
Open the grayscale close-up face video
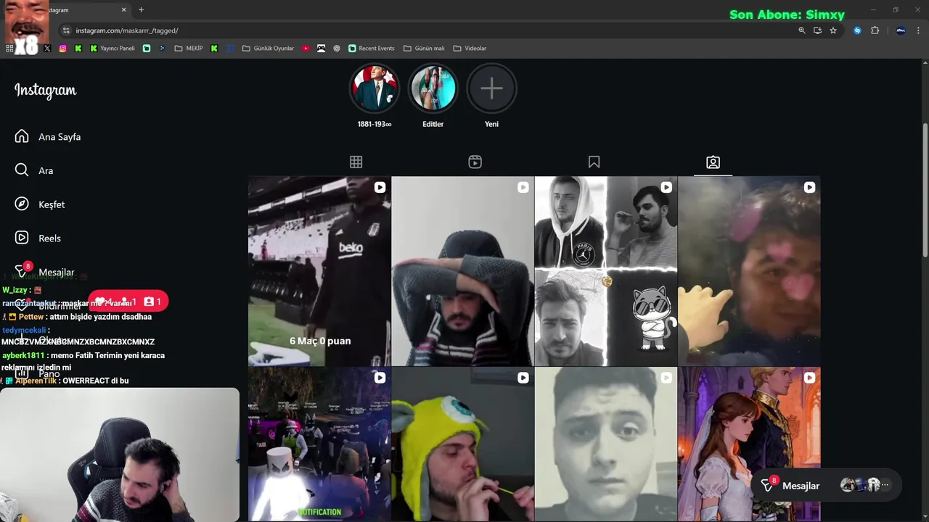coord(605,444)
